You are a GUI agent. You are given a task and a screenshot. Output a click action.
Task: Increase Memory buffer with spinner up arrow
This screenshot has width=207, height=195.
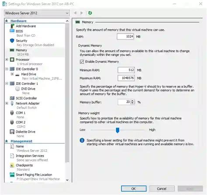132,101
